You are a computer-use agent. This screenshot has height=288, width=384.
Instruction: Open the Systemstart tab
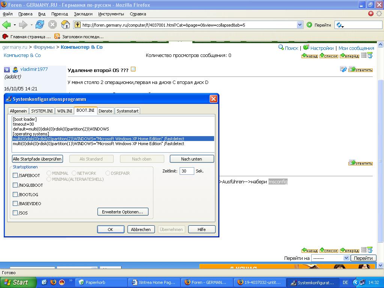pos(127,111)
